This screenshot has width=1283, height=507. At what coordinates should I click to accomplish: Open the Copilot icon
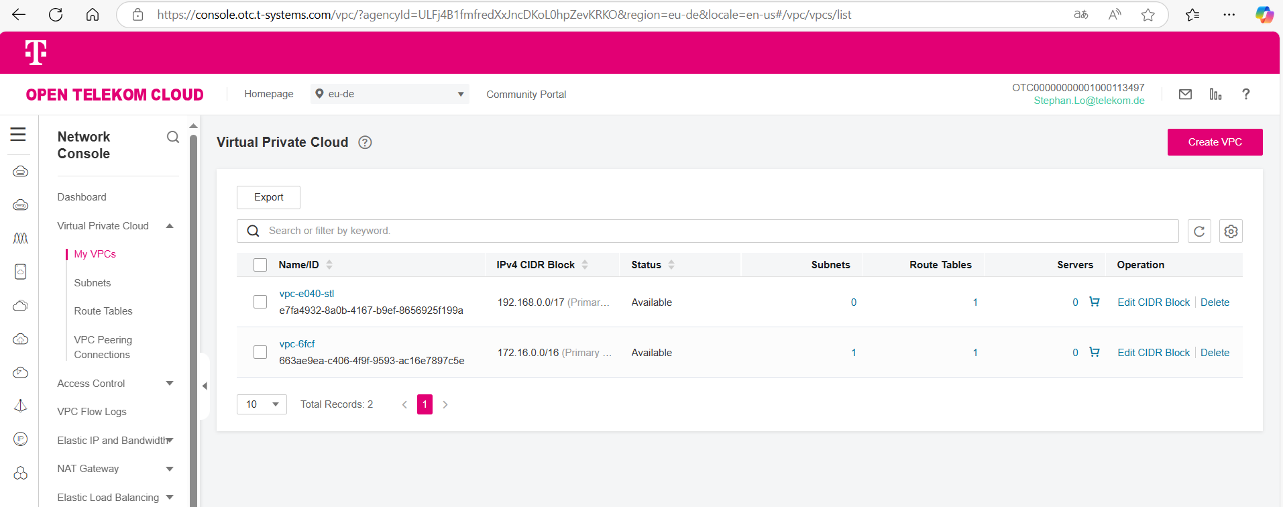tap(1264, 15)
